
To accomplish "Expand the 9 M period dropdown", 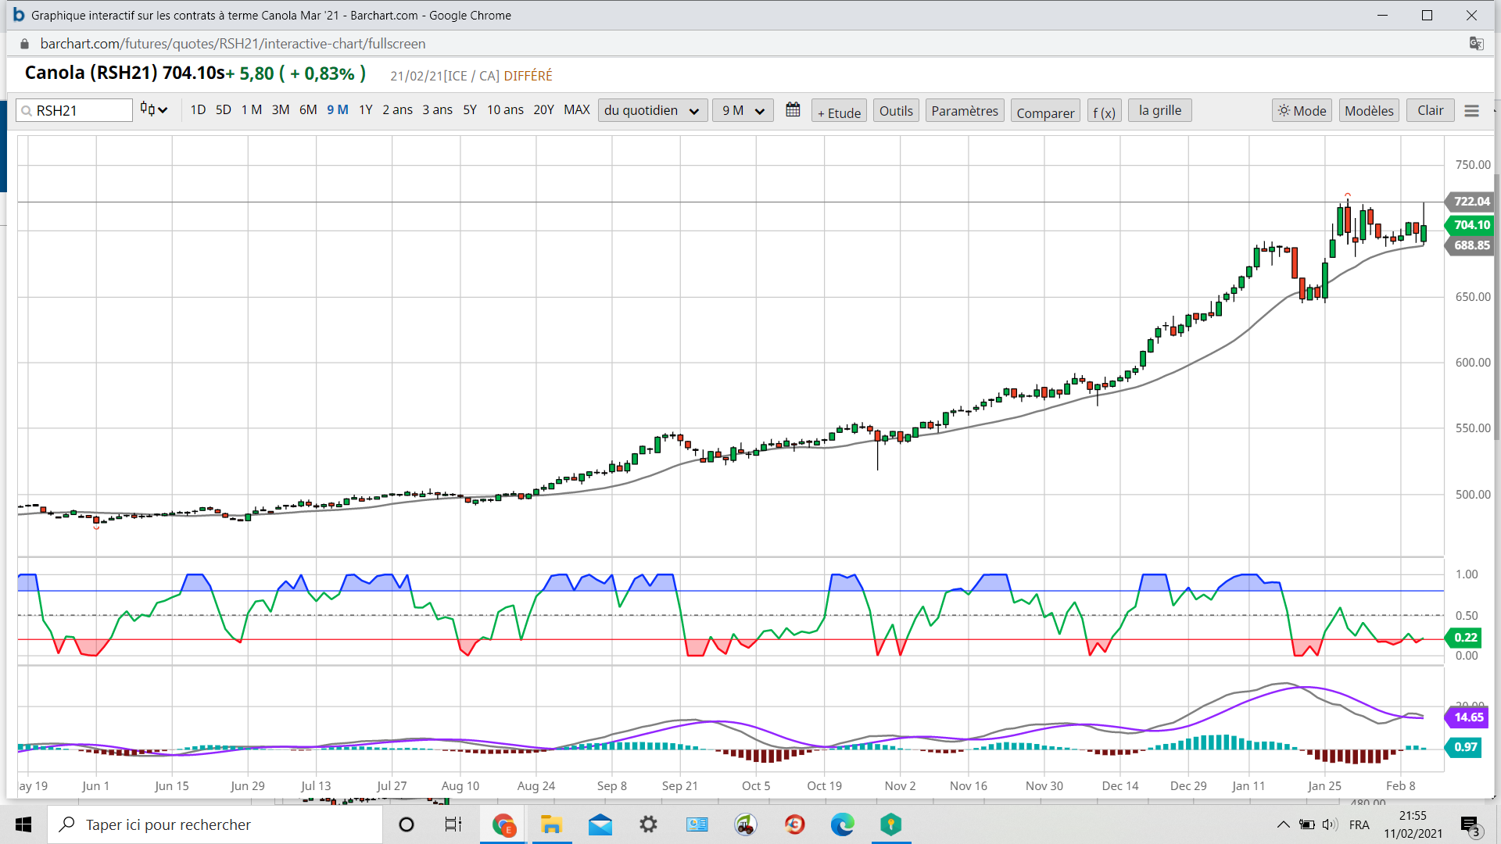I will pos(742,111).
